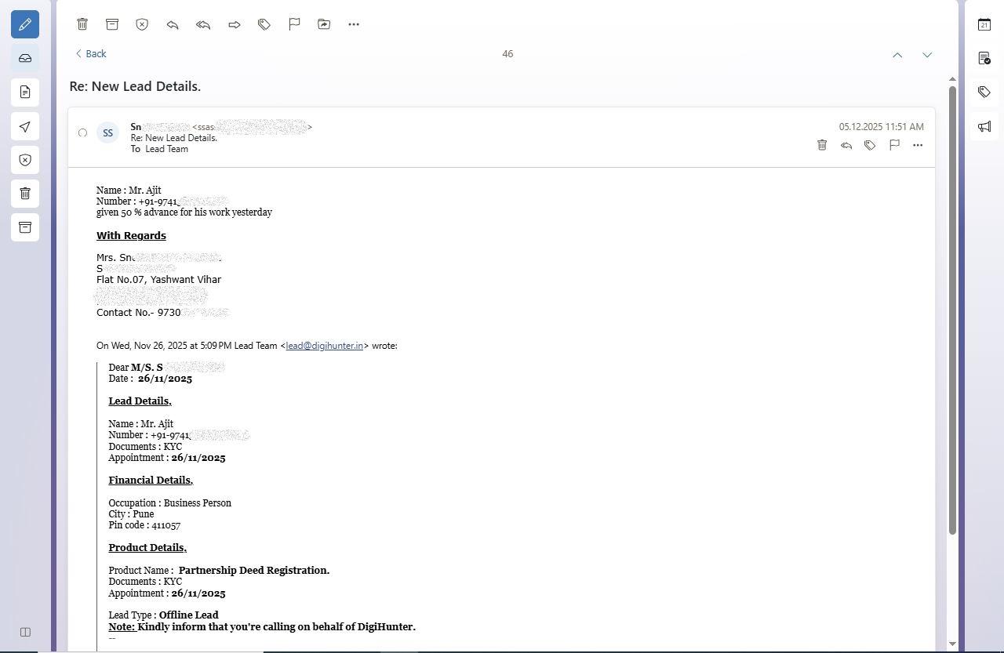Image resolution: width=1004 pixels, height=653 pixels.
Task: Go to previous message with up chevron
Action: 897,55
